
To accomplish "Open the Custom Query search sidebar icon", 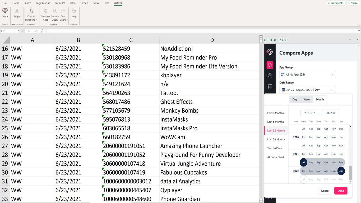I will [270, 76].
